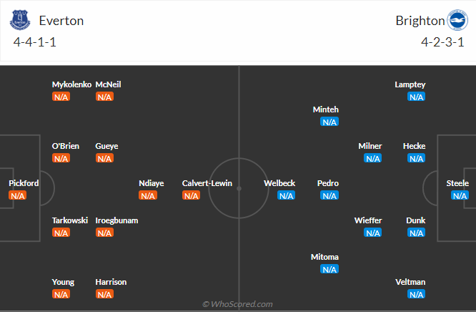Click the Everton 4-4-1-1 formation text
Image resolution: width=476 pixels, height=312 pixels.
coord(34,42)
